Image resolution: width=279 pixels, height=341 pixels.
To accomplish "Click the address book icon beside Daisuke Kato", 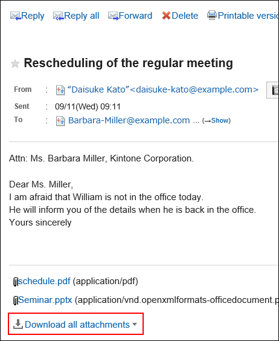I will tap(60, 90).
